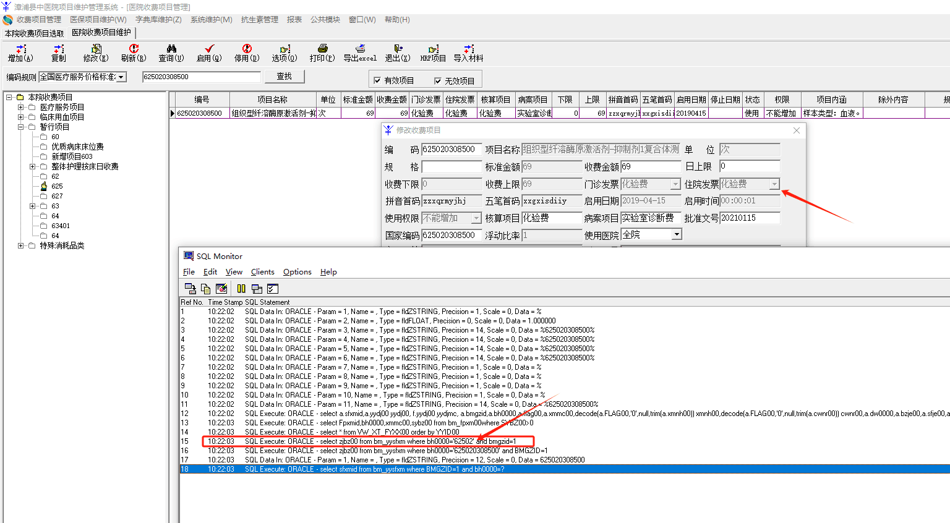This screenshot has height=523, width=950.
Task: Expand the 63 tree node
Action: pyautogui.click(x=33, y=206)
